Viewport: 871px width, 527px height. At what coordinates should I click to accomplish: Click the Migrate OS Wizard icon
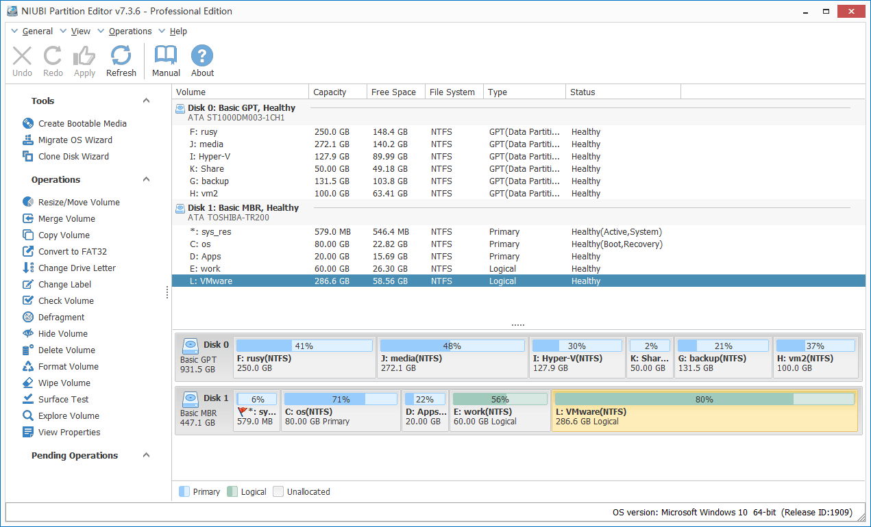click(x=28, y=140)
